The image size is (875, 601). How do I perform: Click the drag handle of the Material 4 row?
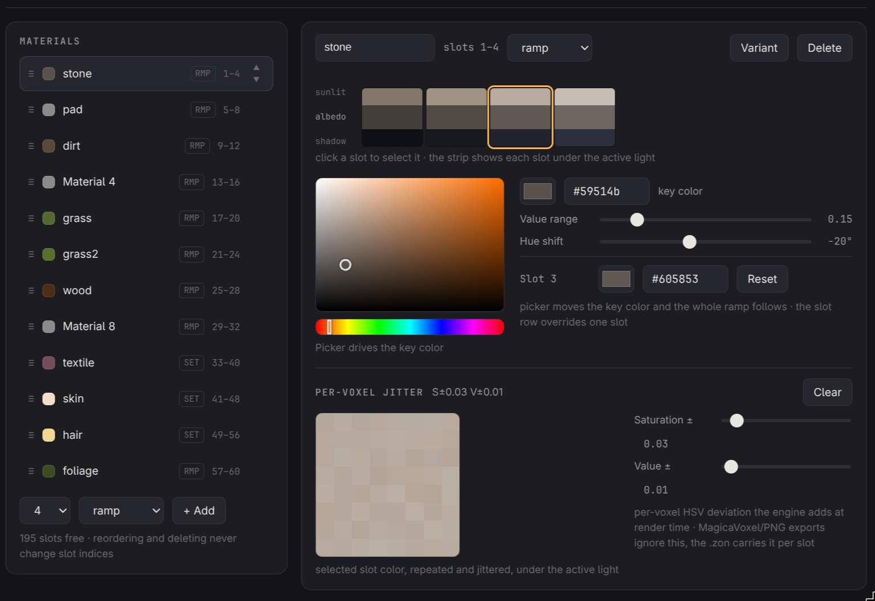[31, 182]
